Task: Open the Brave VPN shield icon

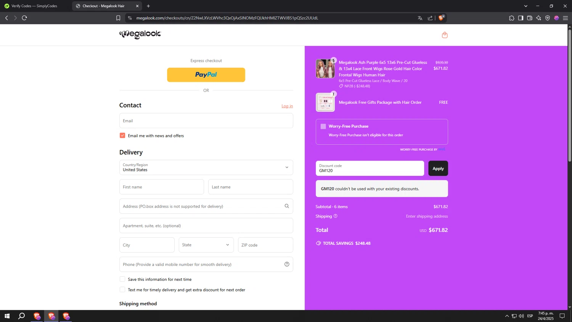Action: 548,18
